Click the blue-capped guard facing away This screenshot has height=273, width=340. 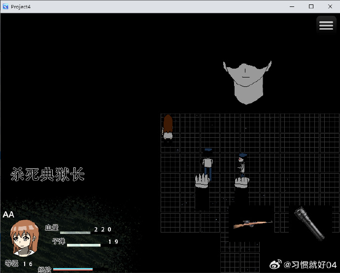point(208,164)
